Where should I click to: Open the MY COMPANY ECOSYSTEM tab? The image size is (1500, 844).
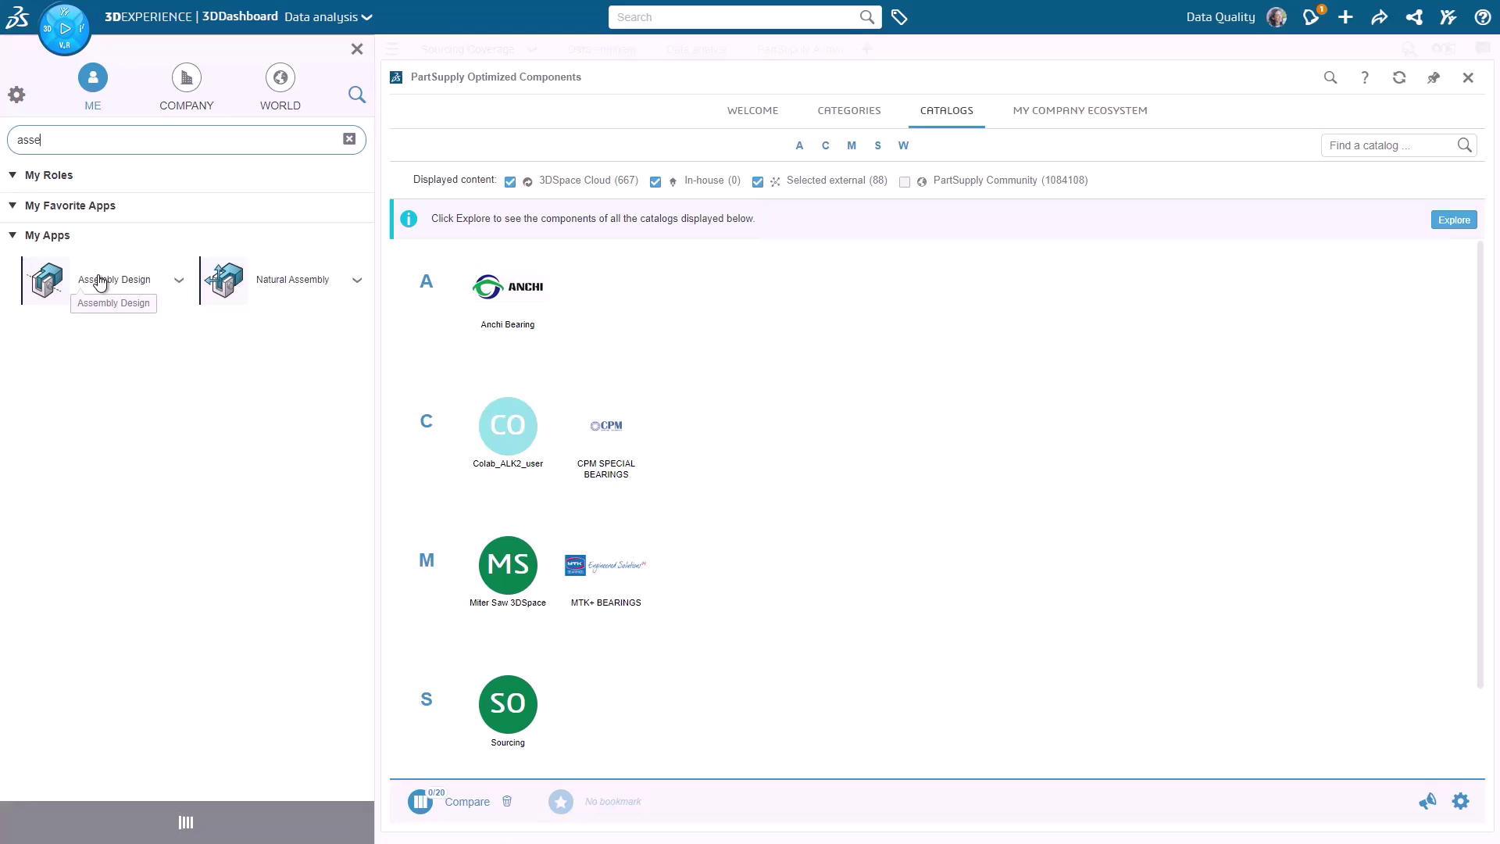pyautogui.click(x=1080, y=110)
